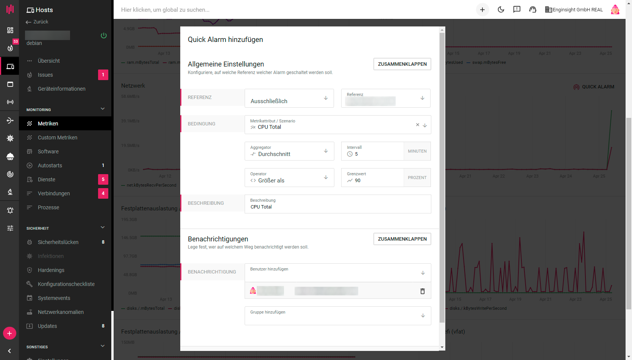The height and width of the screenshot is (360, 632).
Task: Delete the notification user with trash icon
Action: 423,291
